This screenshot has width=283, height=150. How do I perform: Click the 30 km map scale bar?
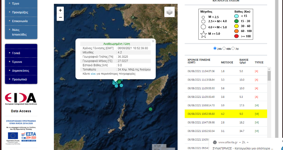tap(159, 146)
